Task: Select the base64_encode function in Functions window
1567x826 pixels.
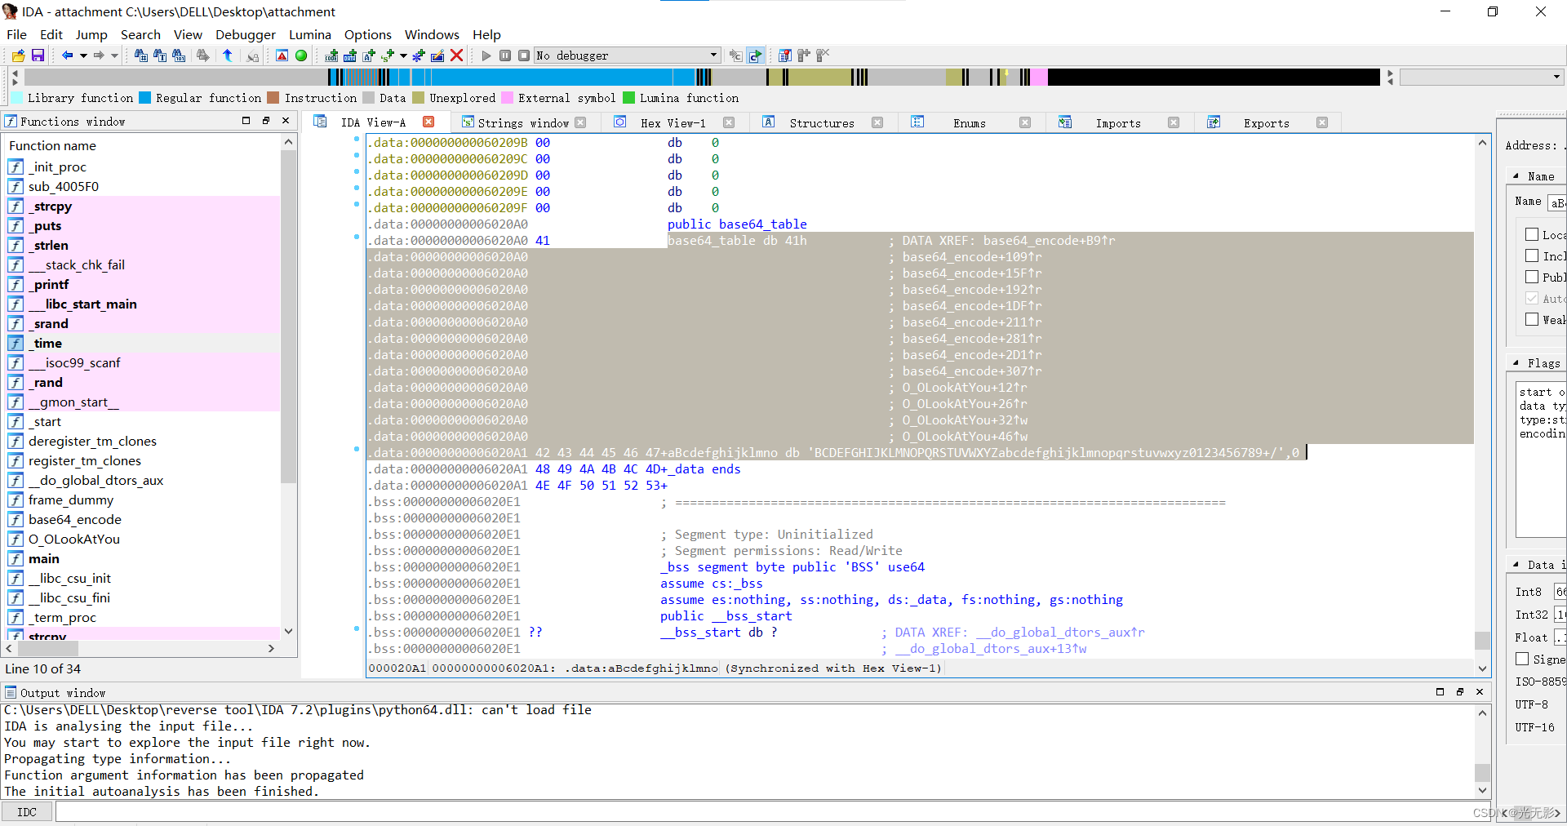Action: 77,519
